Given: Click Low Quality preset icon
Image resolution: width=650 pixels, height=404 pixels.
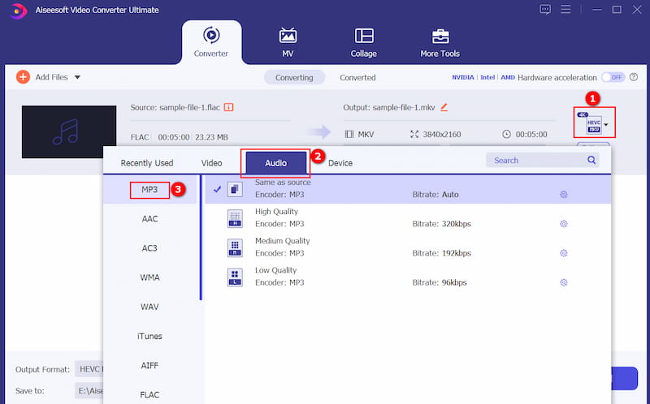Looking at the screenshot, I should click(235, 277).
